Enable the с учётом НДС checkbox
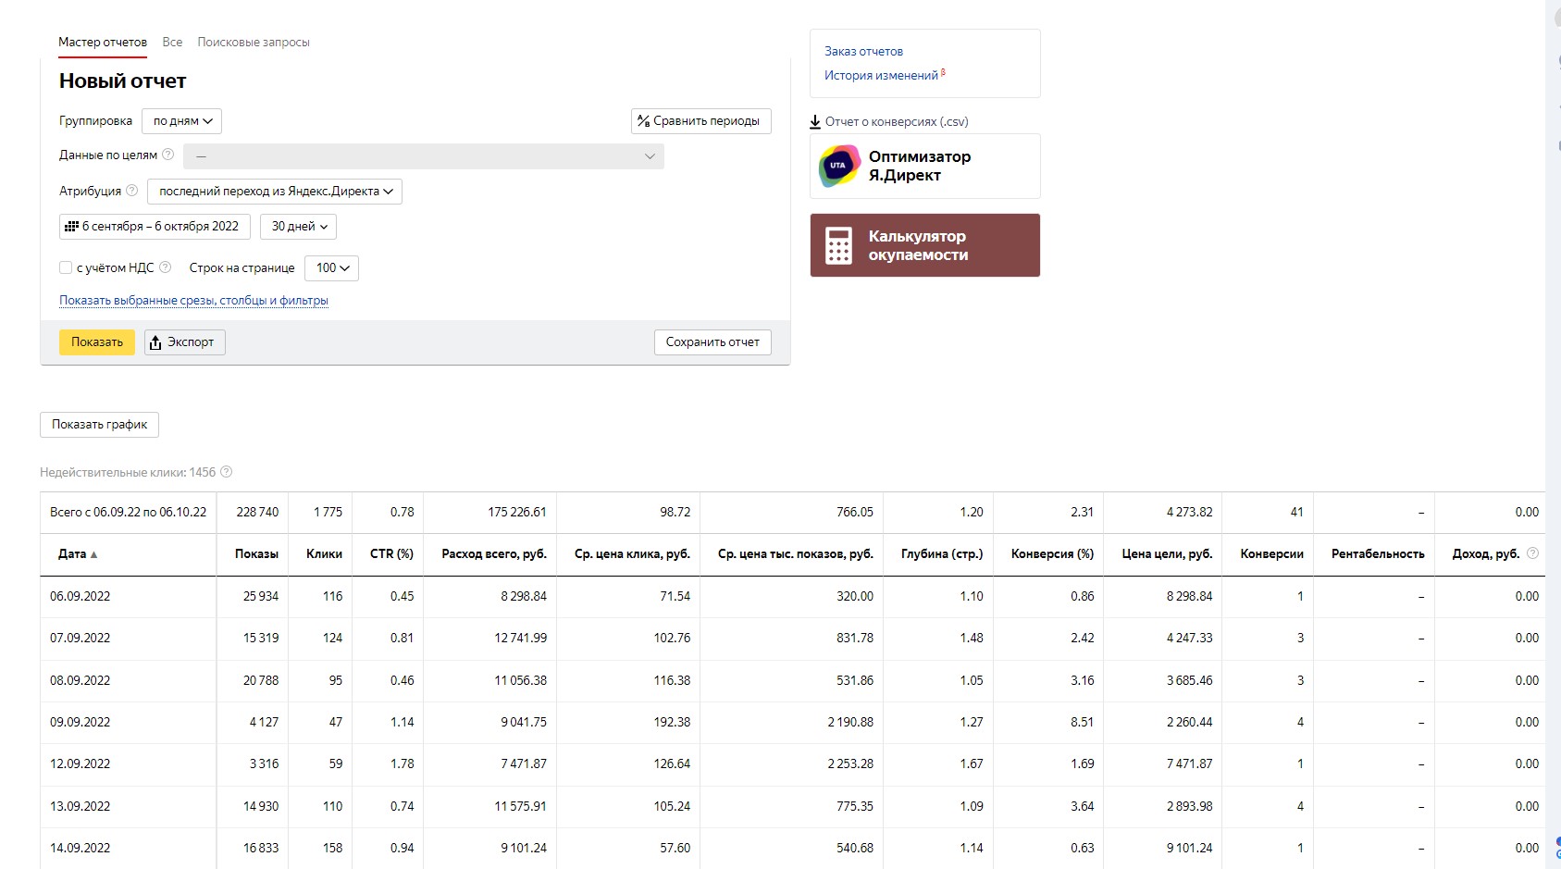The image size is (1561, 869). 66,267
